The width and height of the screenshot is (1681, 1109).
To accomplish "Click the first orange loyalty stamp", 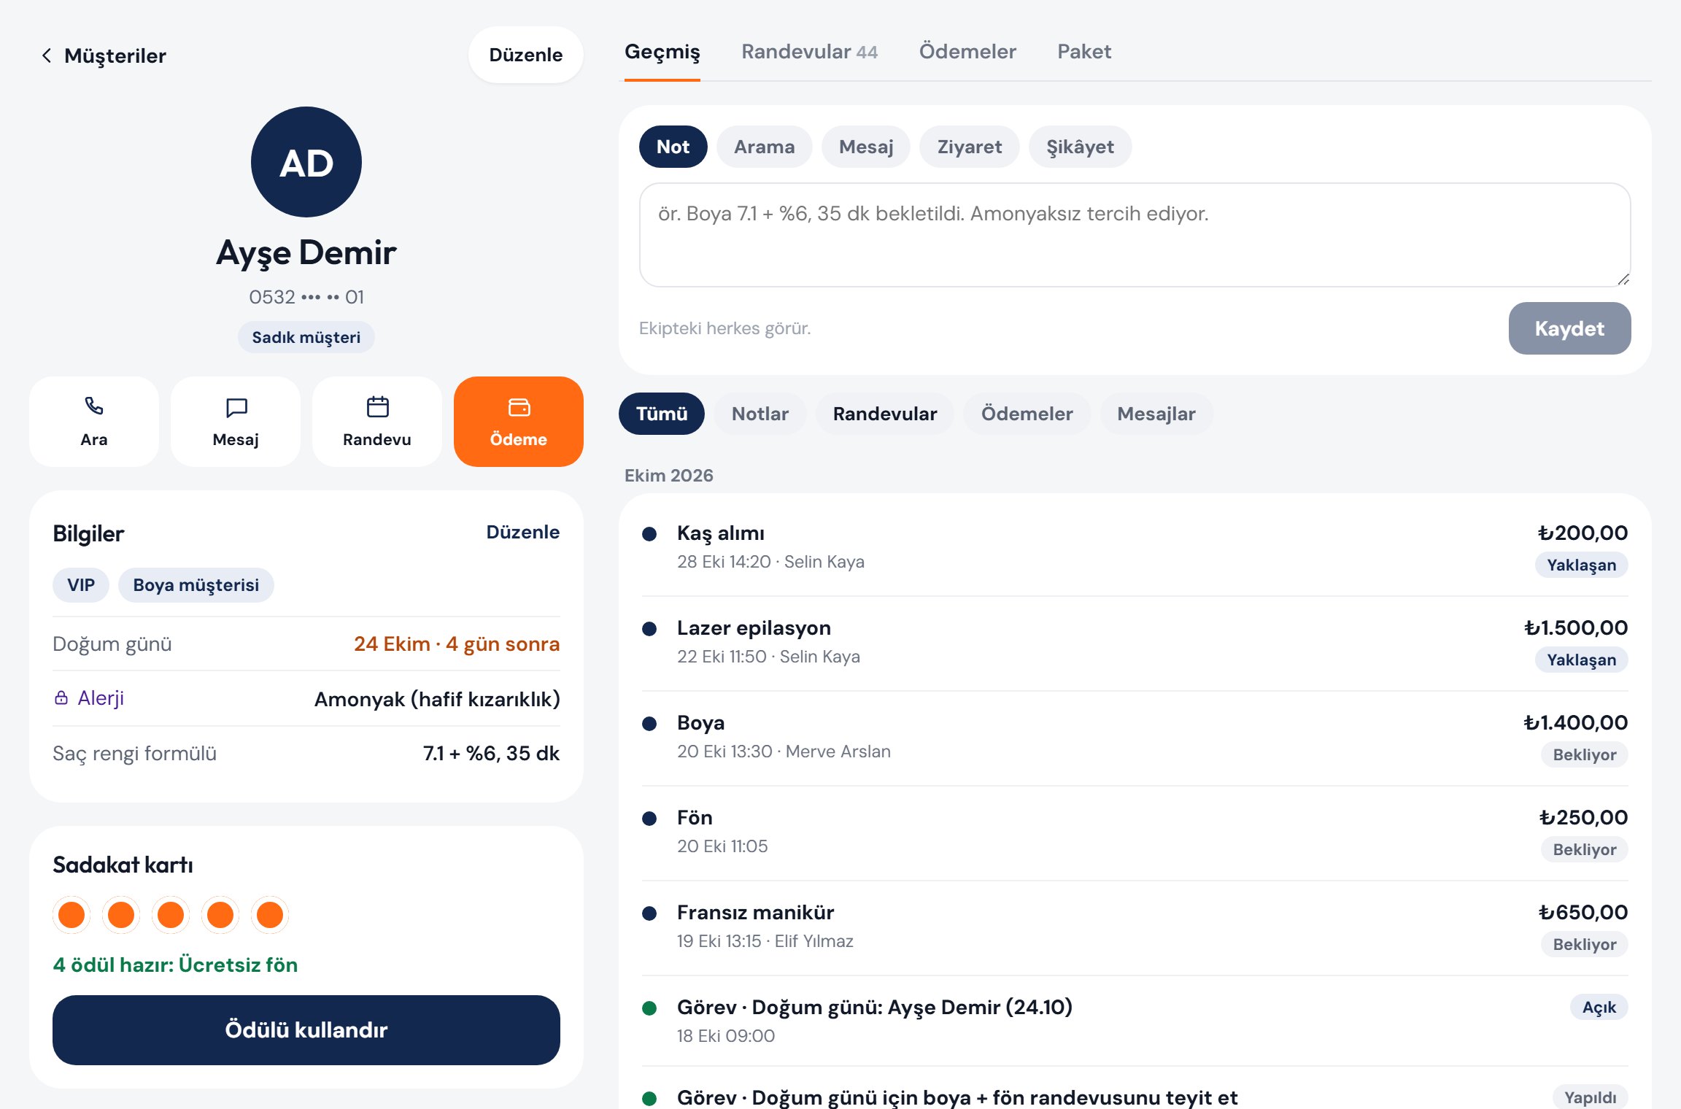I will (x=72, y=915).
